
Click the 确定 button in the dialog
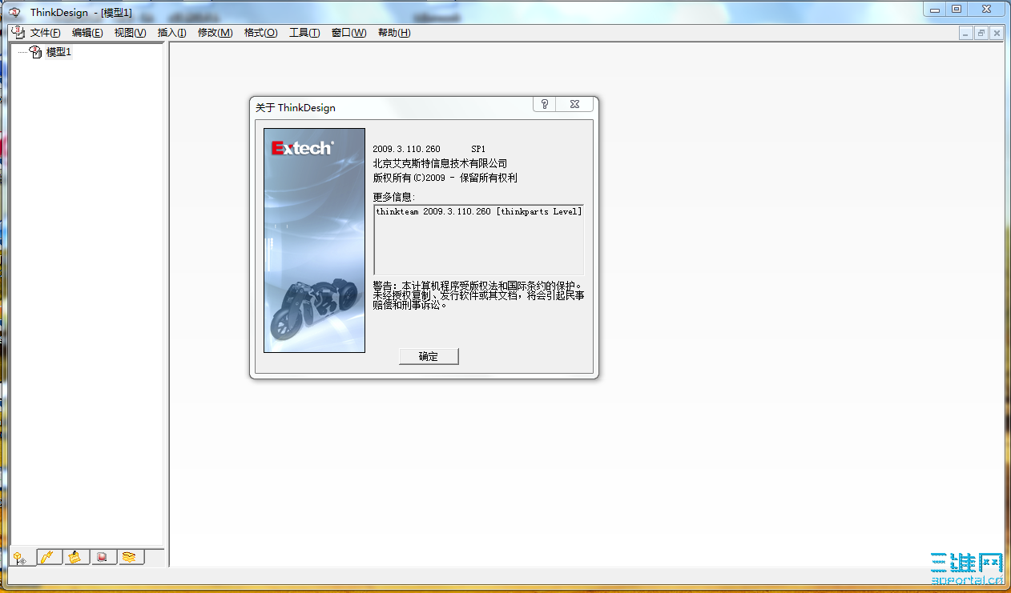(x=429, y=357)
